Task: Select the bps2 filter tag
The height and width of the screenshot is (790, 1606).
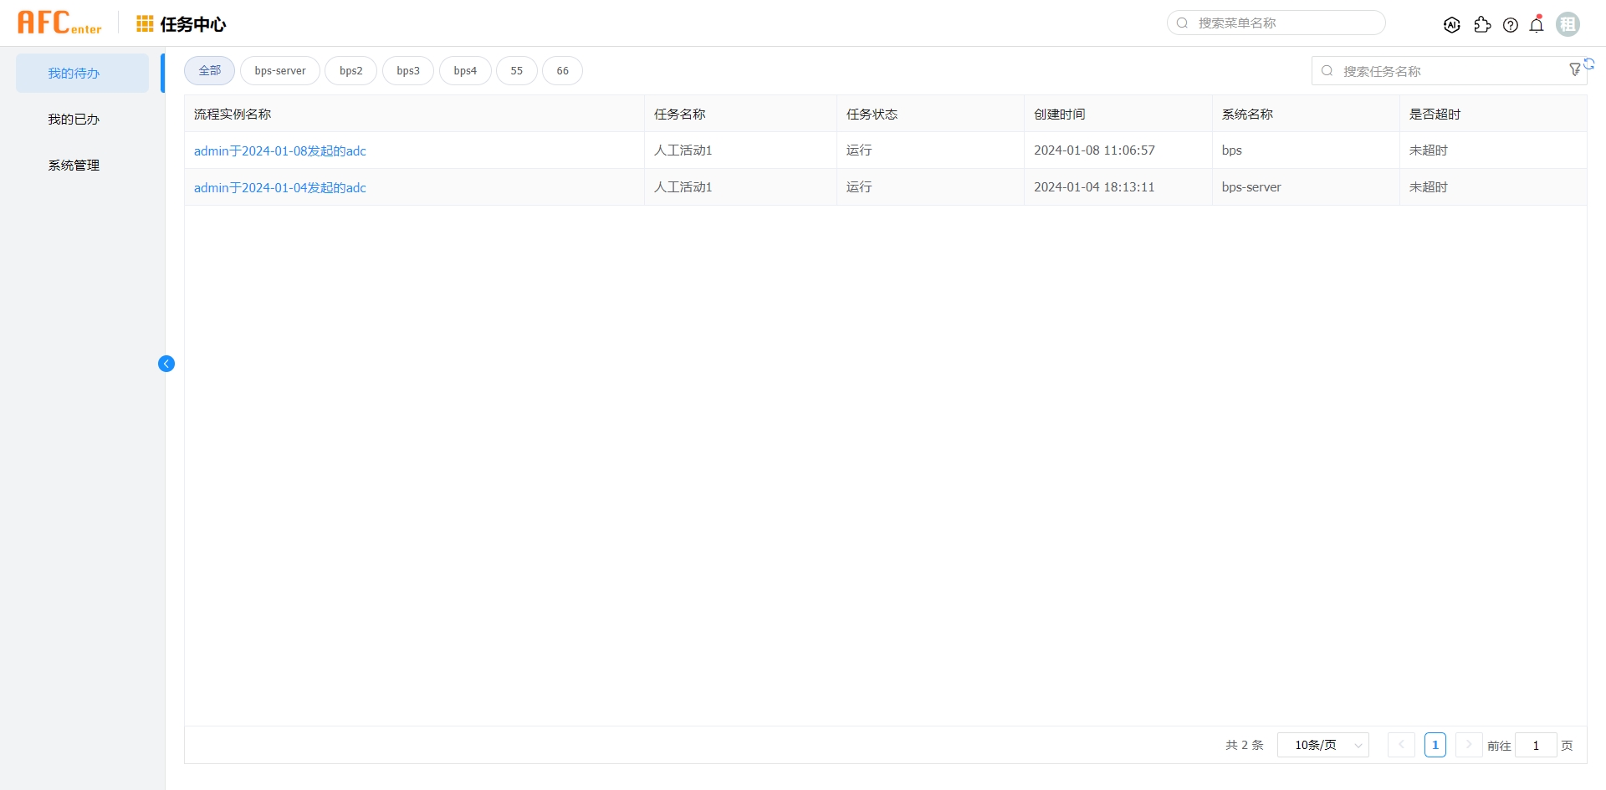Action: [350, 70]
